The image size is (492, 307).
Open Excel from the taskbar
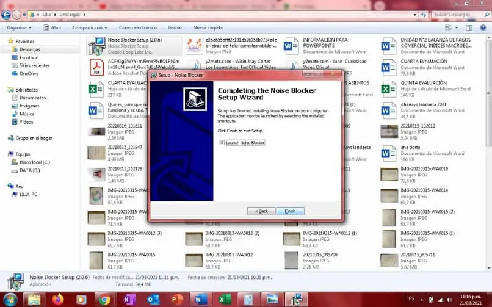(225, 300)
